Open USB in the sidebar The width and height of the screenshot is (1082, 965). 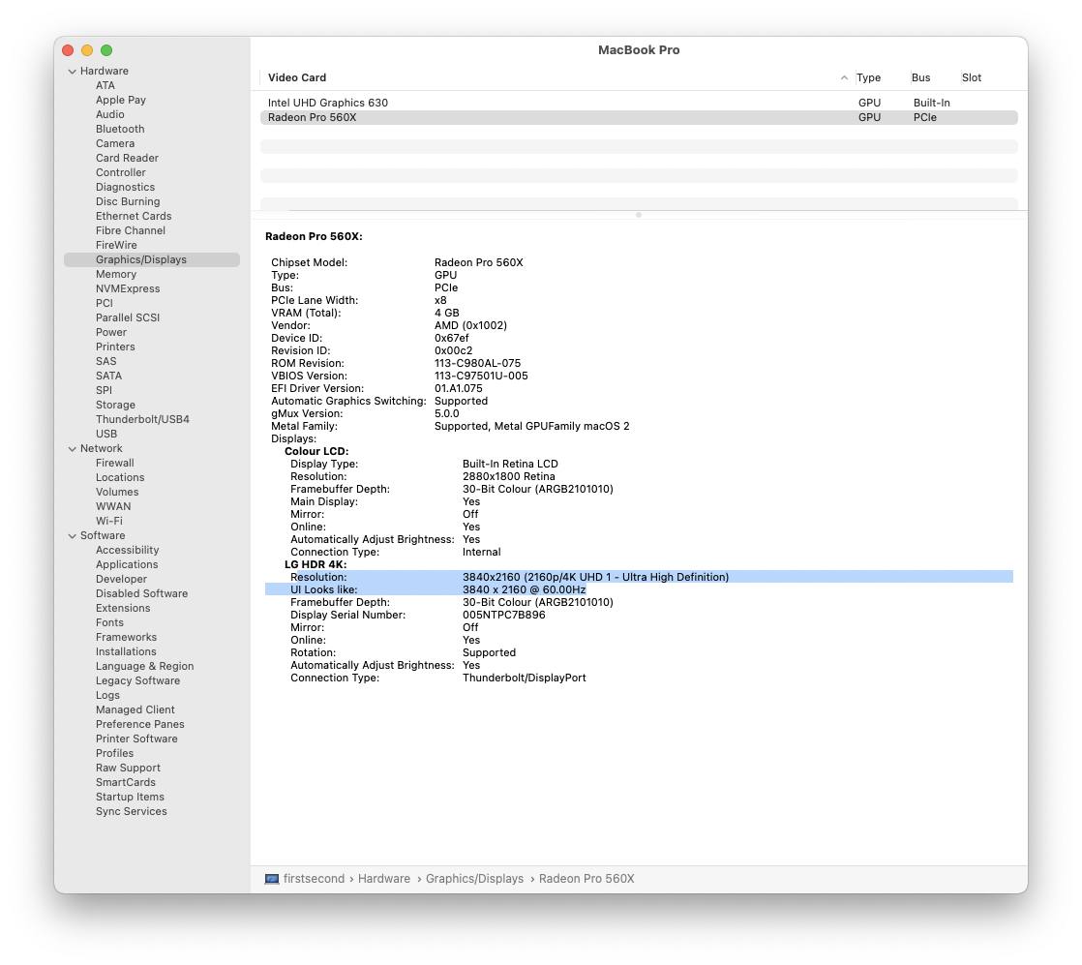[x=106, y=435]
